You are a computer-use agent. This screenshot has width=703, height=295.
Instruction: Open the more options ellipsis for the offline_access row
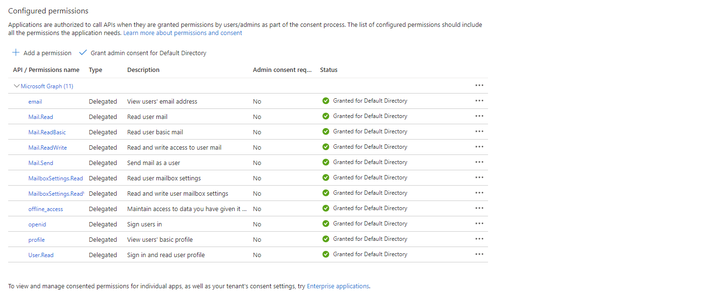(x=479, y=208)
